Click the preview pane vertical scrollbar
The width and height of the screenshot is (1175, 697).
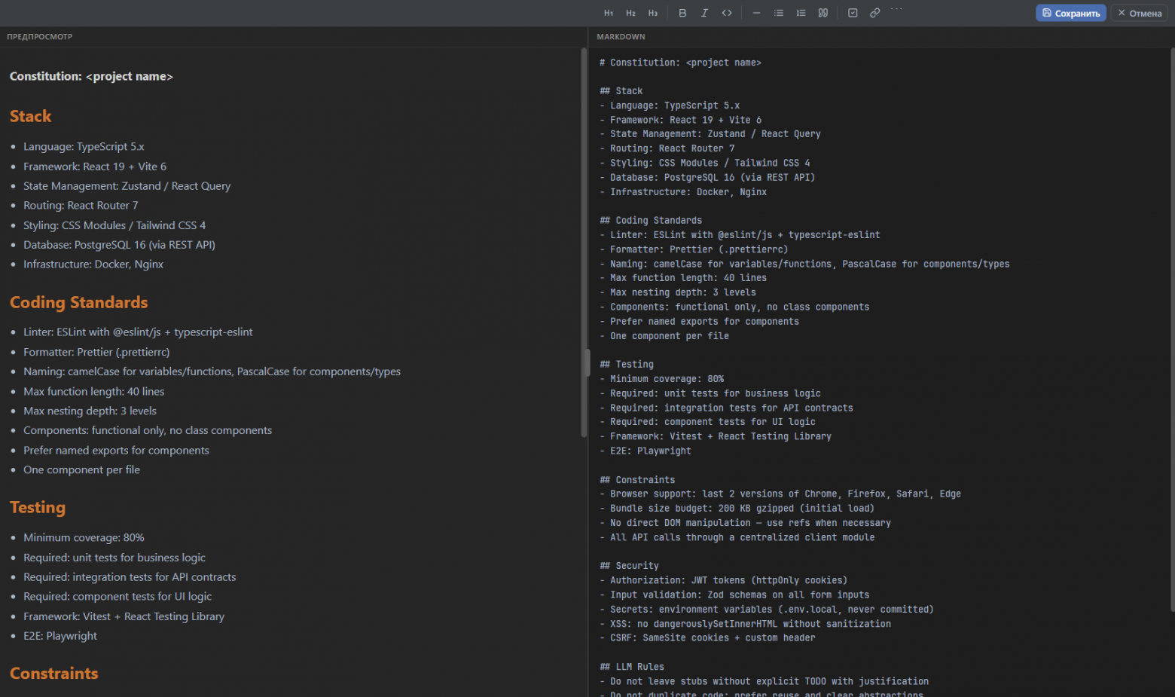click(584, 241)
